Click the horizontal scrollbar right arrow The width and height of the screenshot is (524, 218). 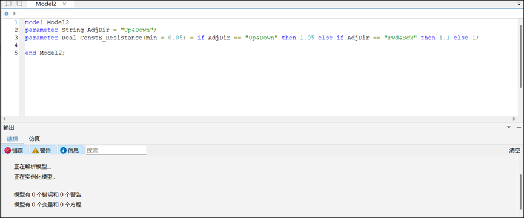(514, 119)
